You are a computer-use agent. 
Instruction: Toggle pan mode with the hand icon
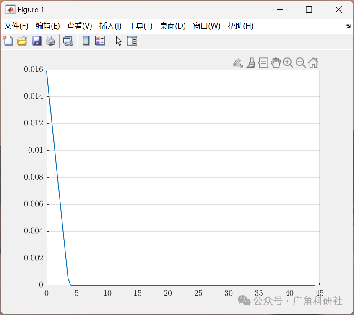point(276,62)
